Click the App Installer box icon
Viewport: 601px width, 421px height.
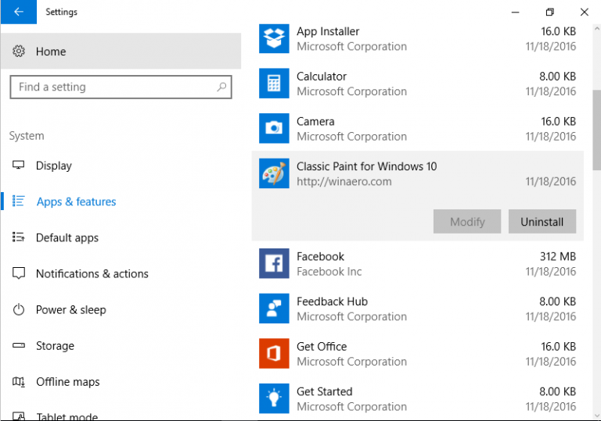click(274, 38)
